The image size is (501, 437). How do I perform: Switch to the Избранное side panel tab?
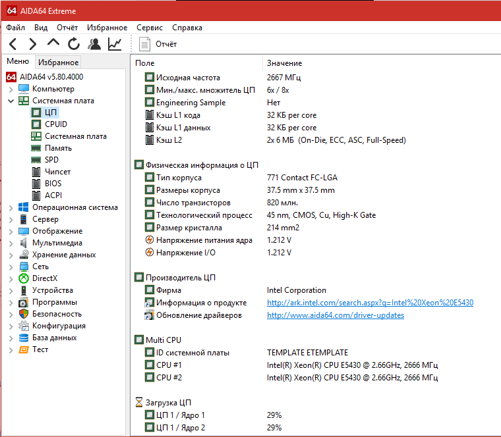point(58,63)
